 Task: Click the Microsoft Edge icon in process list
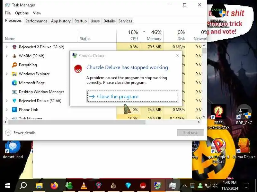tap(14, 83)
